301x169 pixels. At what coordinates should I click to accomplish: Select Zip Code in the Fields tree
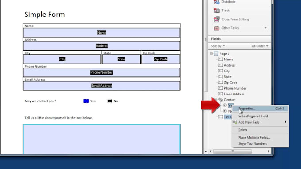pyautogui.click(x=231, y=83)
